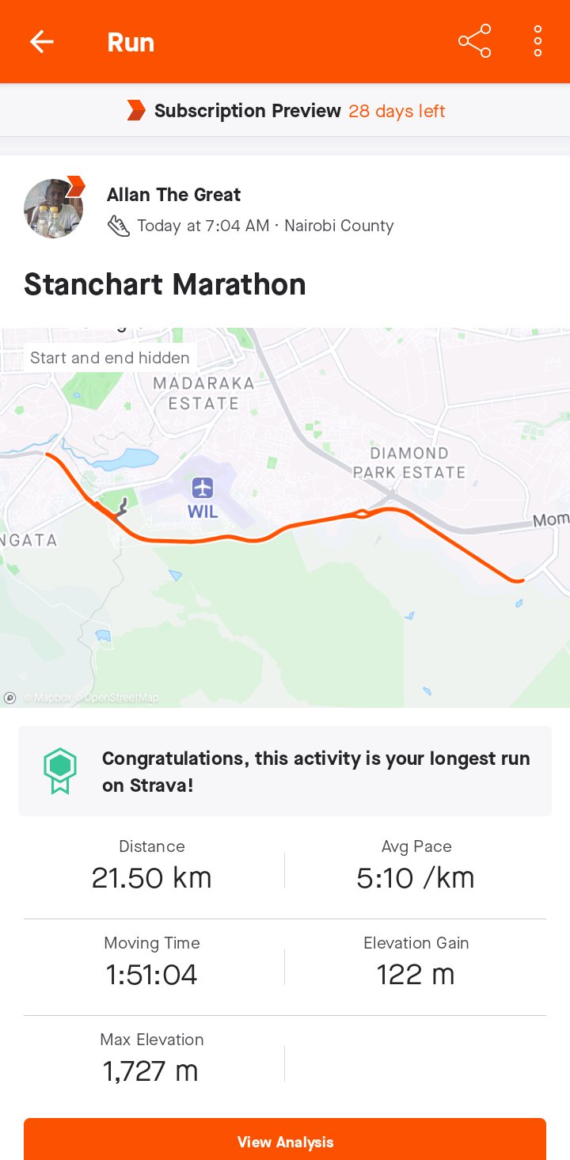Tap the Strava subscription chevron icon
570x1160 pixels.
136,111
